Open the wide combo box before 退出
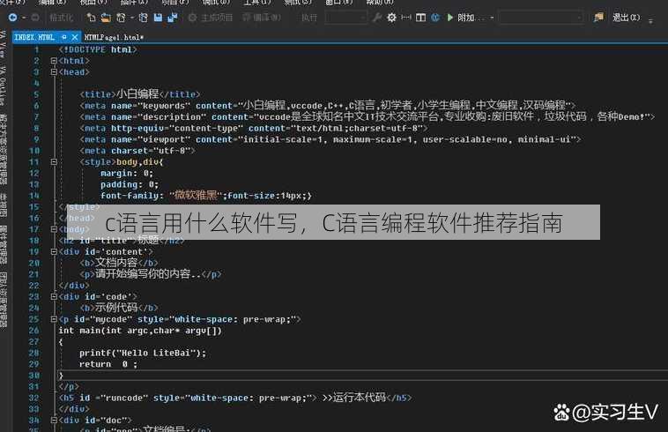The height and width of the screenshot is (432, 668). (541, 18)
